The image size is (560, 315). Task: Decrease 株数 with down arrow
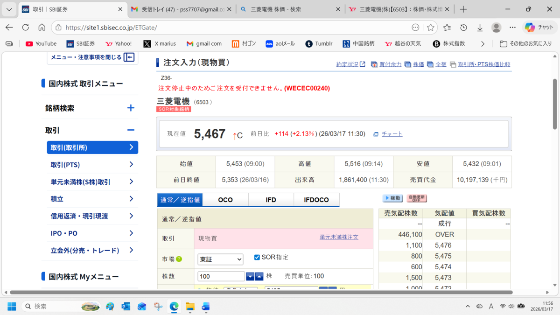coord(250,277)
